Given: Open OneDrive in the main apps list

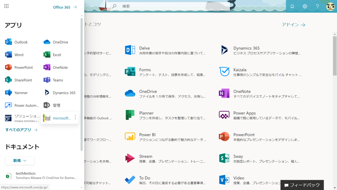Looking at the screenshot, I should pyautogui.click(x=165, y=94).
